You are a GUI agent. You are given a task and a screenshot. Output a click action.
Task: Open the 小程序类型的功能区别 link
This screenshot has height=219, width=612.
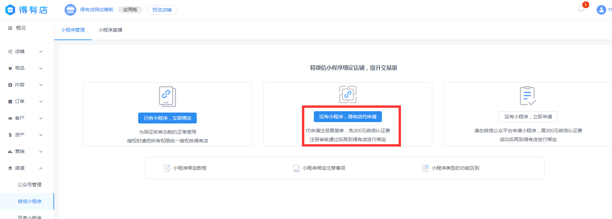click(x=455, y=168)
